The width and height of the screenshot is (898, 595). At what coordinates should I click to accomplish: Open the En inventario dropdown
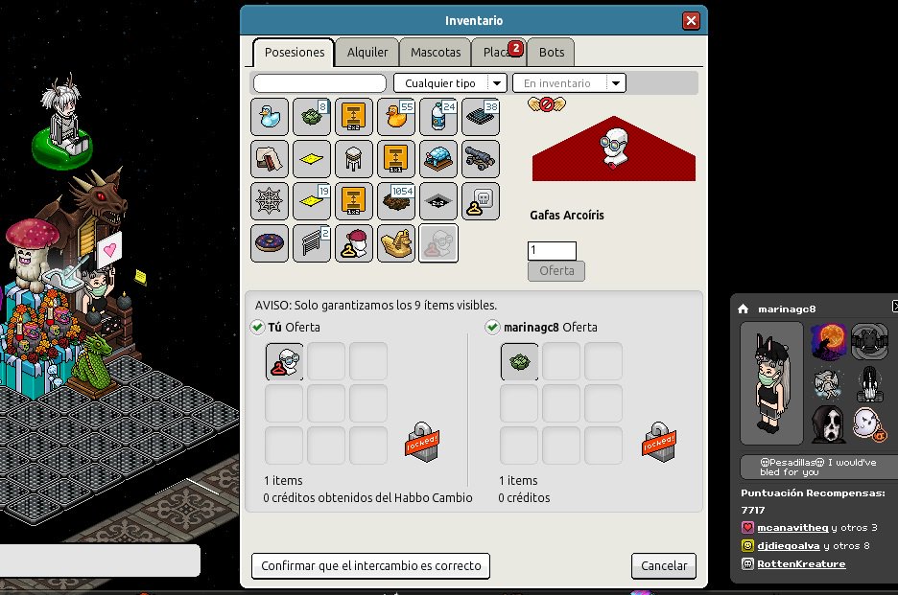569,83
